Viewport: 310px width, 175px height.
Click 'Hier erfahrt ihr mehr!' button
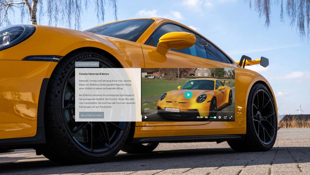92,115
